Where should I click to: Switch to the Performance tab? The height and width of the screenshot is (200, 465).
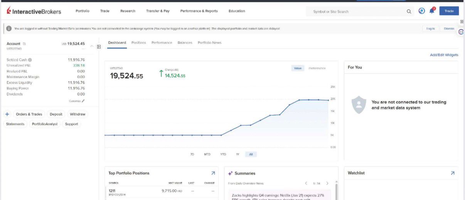(162, 43)
